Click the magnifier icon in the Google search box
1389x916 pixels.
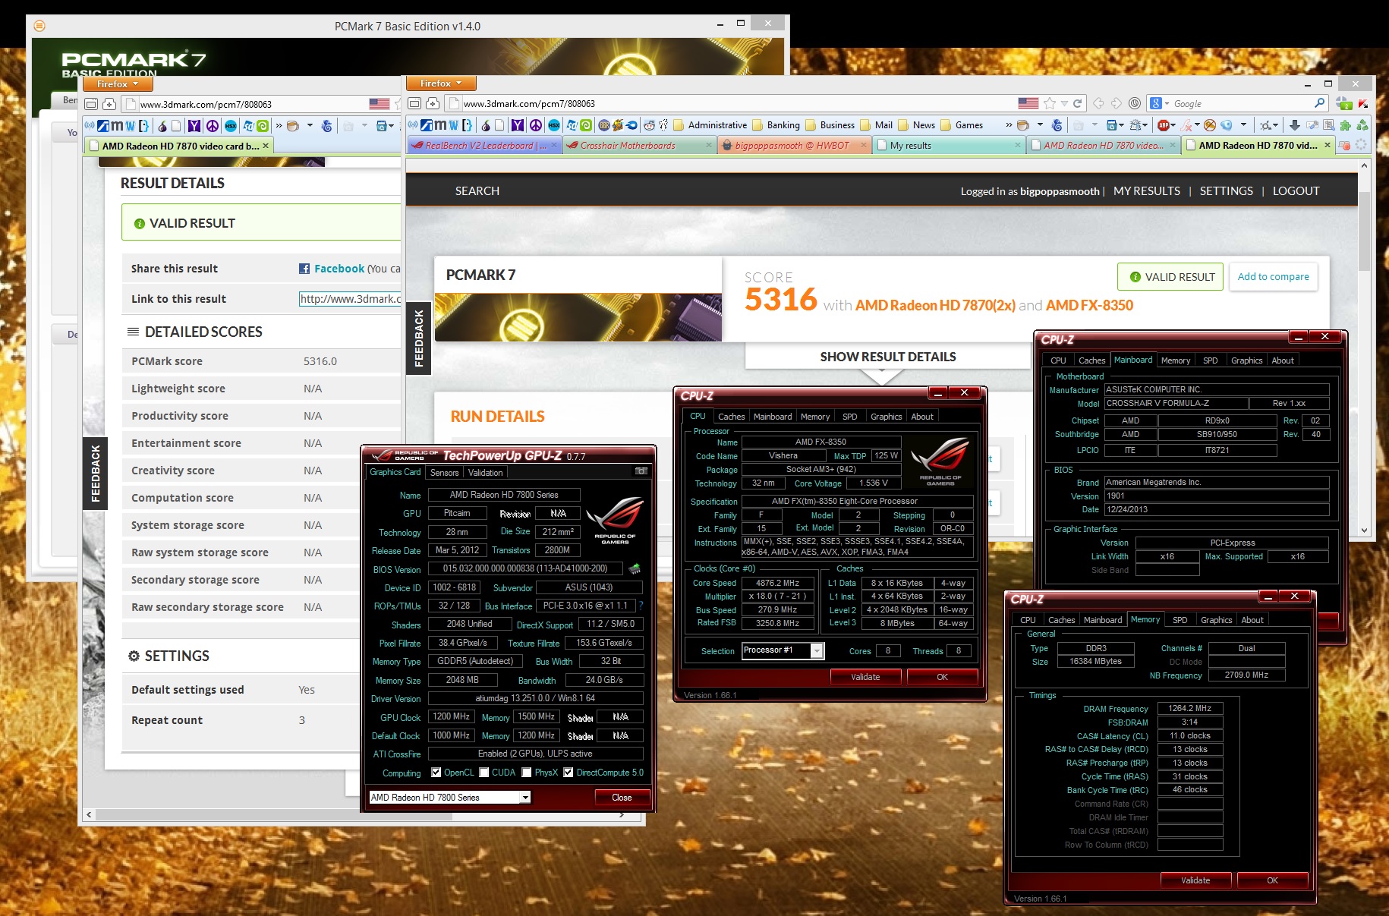point(1320,103)
